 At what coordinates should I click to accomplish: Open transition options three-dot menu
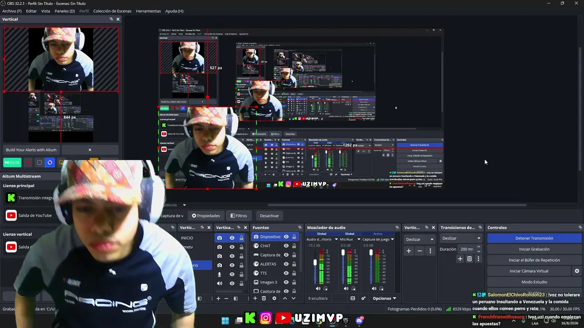pyautogui.click(x=478, y=259)
